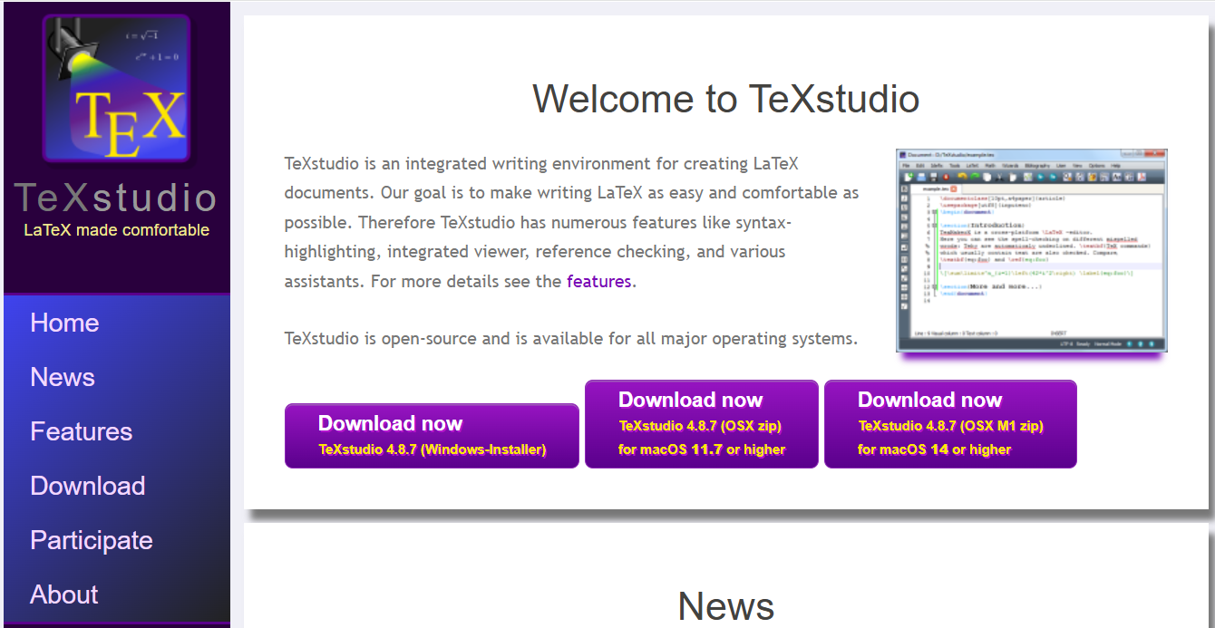Image resolution: width=1215 pixels, height=628 pixels.
Task: Open the features hyperlink in the paragraph
Action: click(x=599, y=281)
